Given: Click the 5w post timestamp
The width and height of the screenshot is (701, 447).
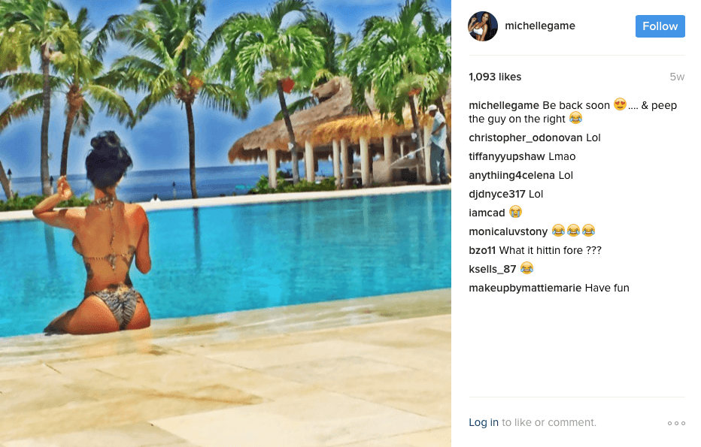Looking at the screenshot, I should click(x=677, y=77).
